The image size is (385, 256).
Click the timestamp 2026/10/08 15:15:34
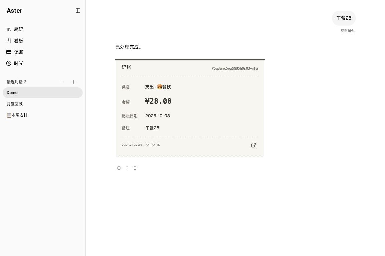(141, 145)
